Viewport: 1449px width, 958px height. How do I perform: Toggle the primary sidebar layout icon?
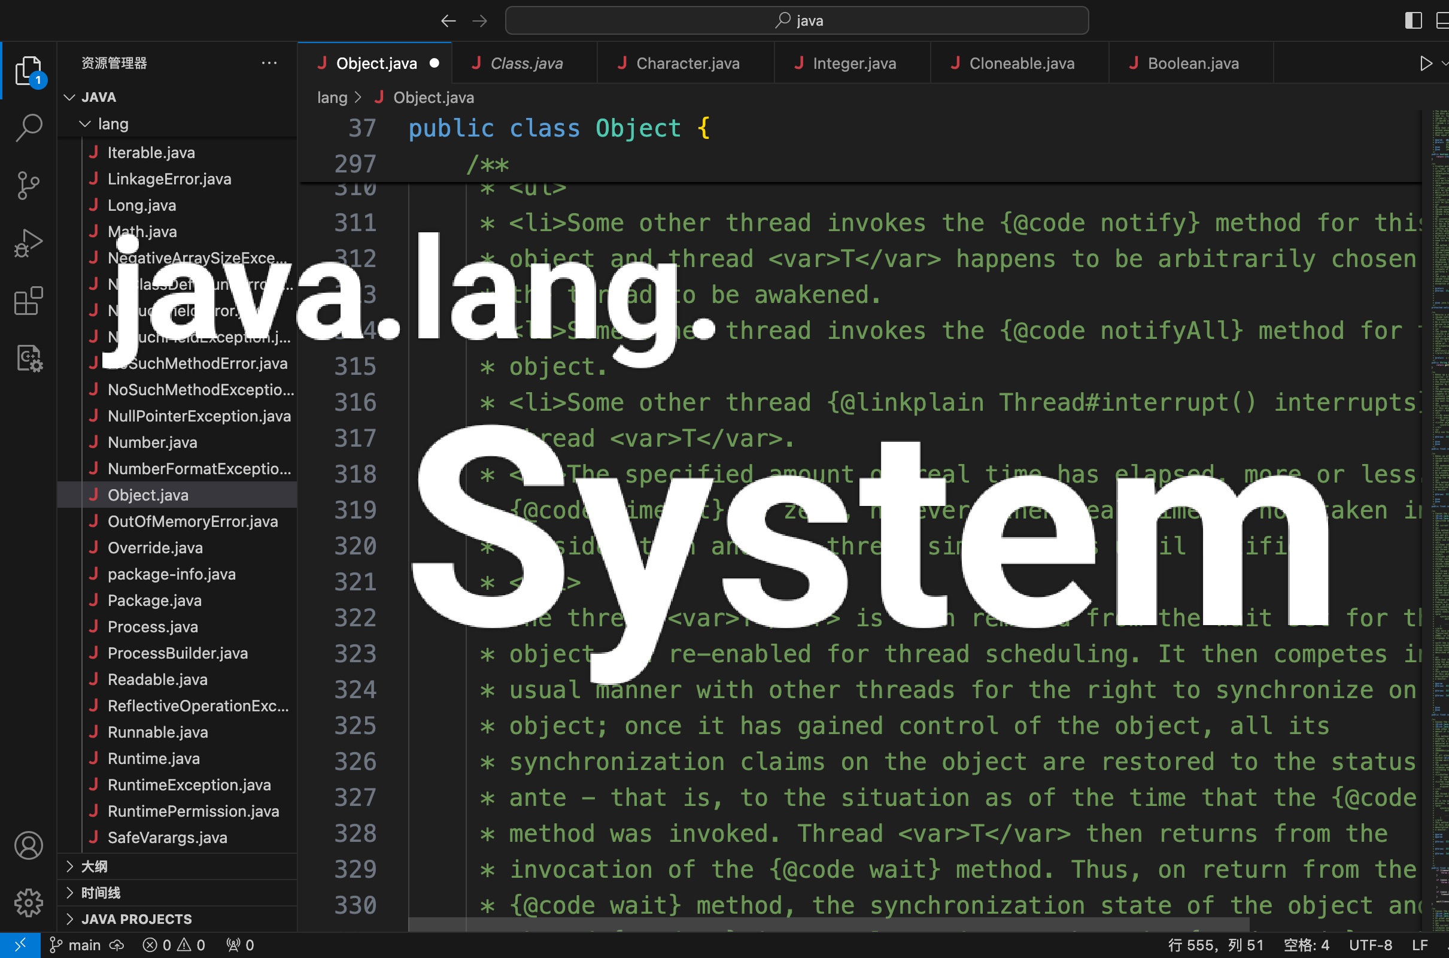pyautogui.click(x=1413, y=21)
